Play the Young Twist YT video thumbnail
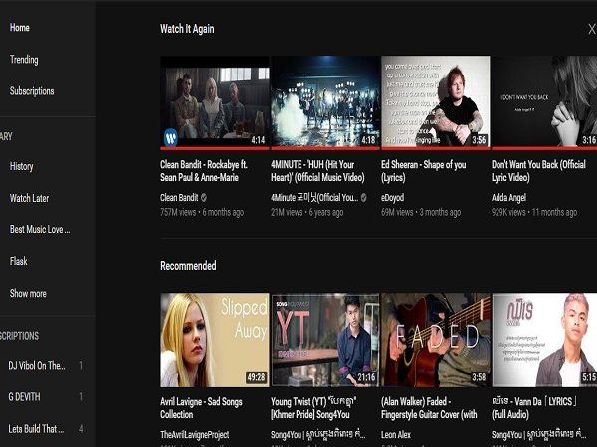The height and width of the screenshot is (447, 597). tap(325, 340)
